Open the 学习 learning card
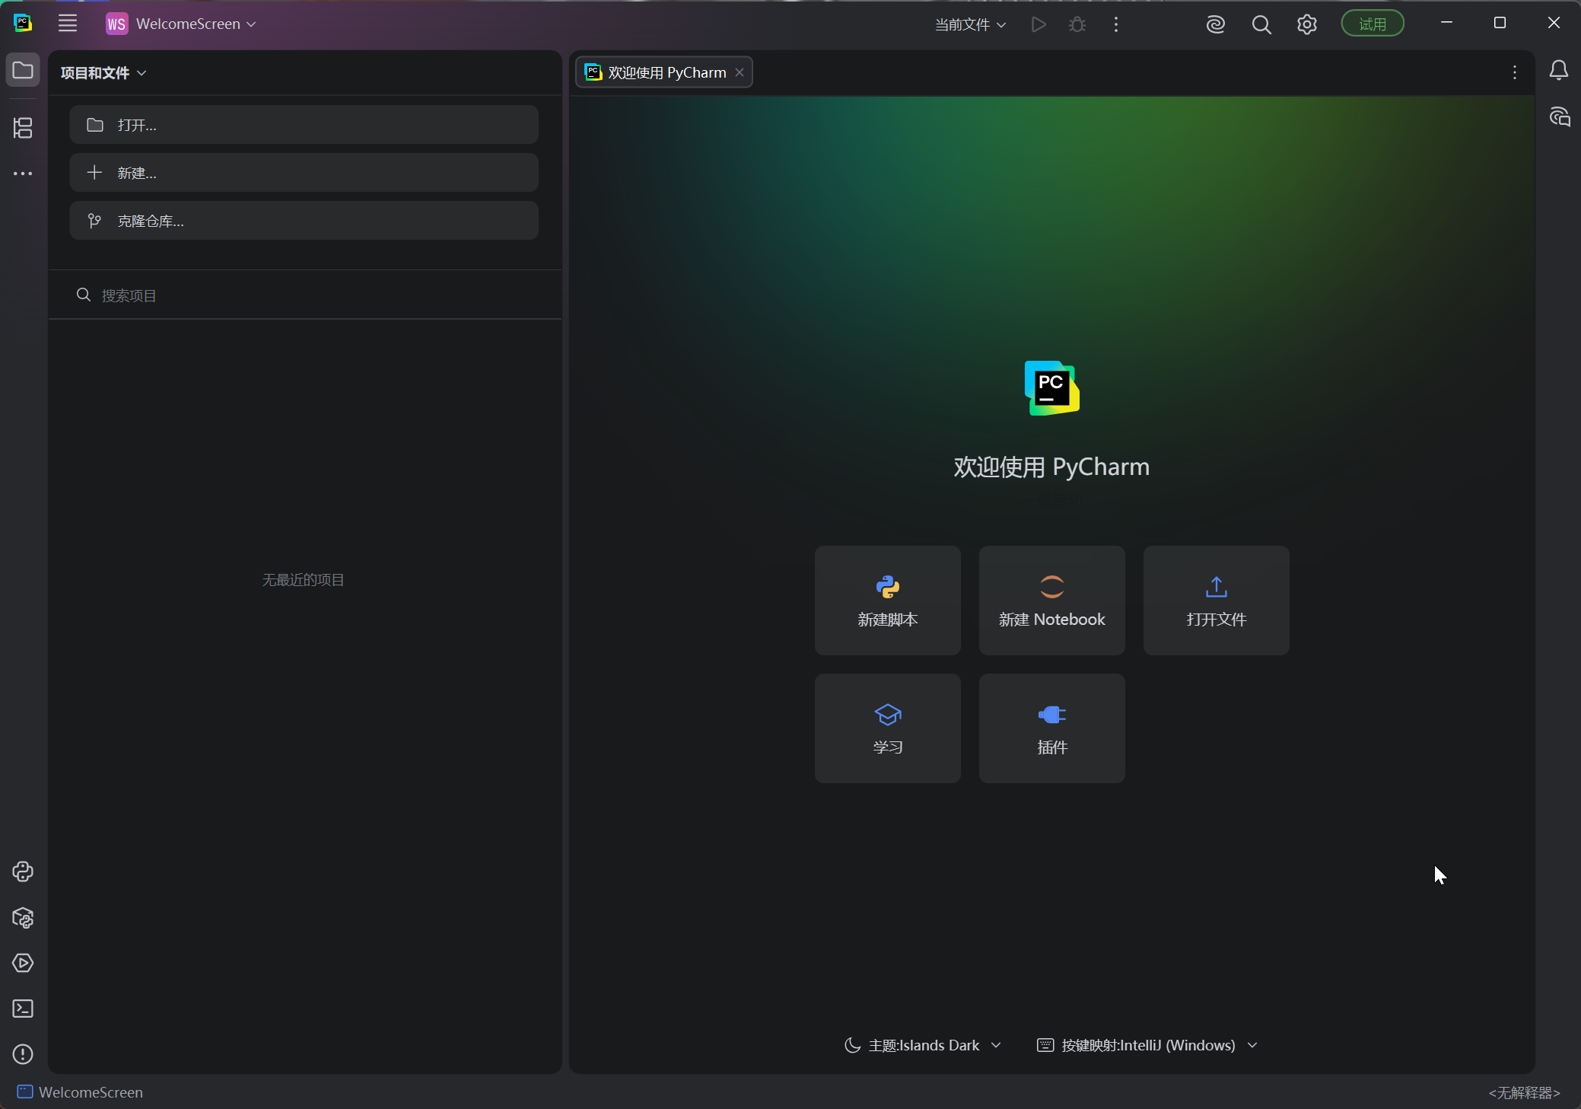The width and height of the screenshot is (1581, 1109). click(888, 728)
